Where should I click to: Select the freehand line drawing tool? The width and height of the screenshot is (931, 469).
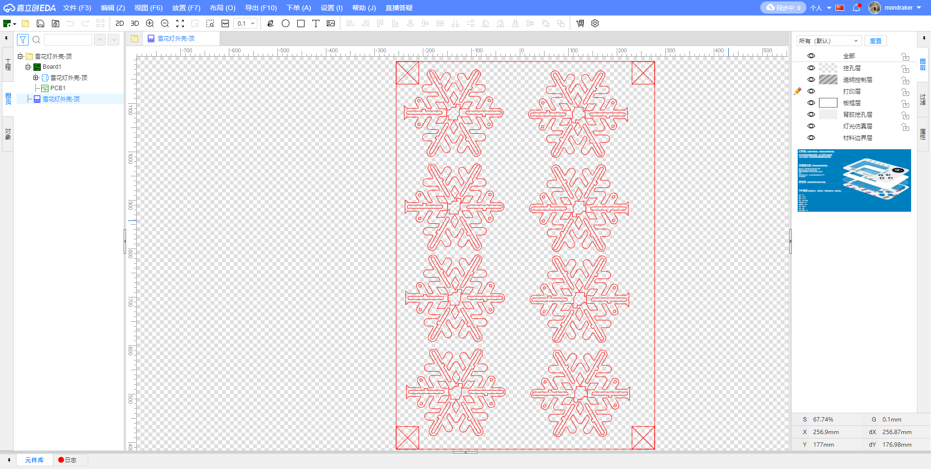pyautogui.click(x=271, y=23)
